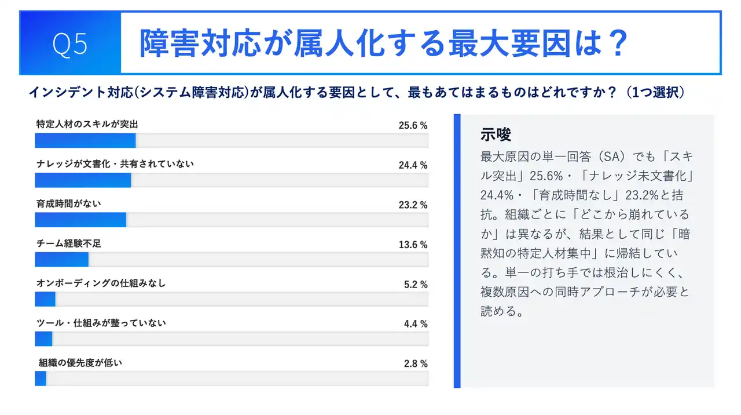This screenshot has height=415, width=741.
Task: Click the 25.6 % value
Action: 413,125
